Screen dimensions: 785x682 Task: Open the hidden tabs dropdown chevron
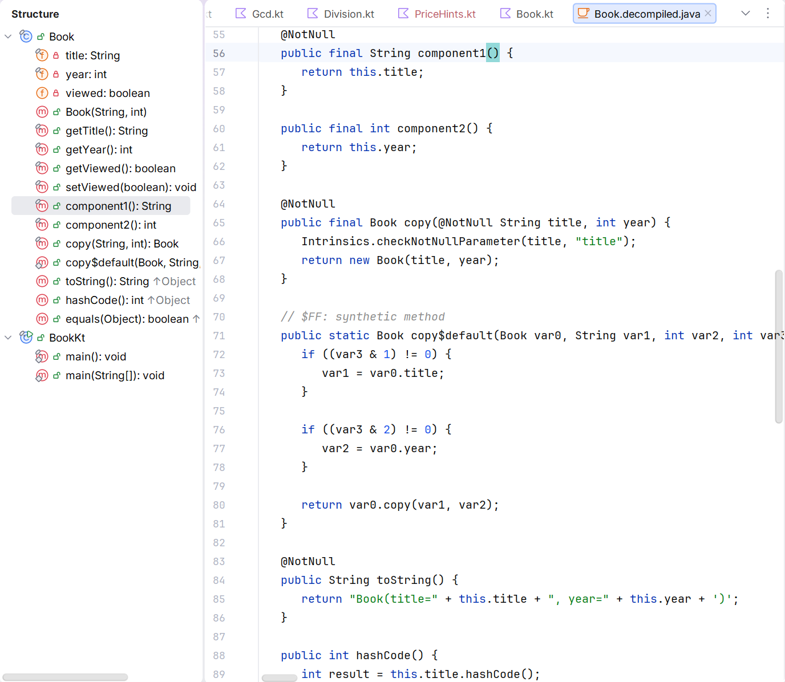tap(746, 13)
